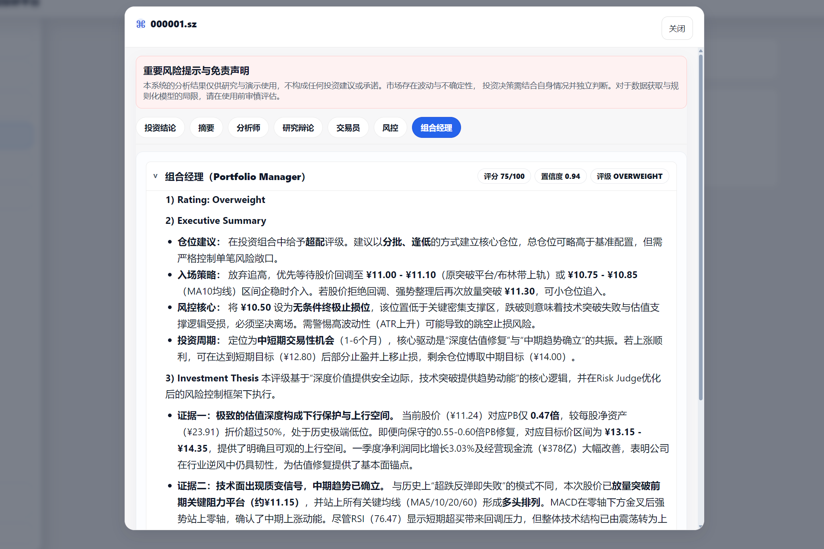Click the command symbol icon beside 000001.sz
The height and width of the screenshot is (549, 824).
tap(141, 24)
